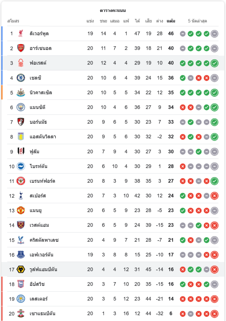The image size is (226, 321).
Task: Click the Brighton club crest icon
Action: coord(21,166)
